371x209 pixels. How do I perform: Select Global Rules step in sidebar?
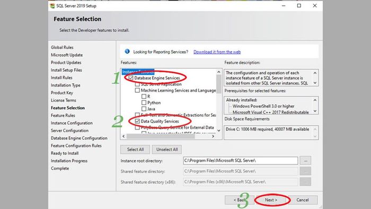point(62,47)
